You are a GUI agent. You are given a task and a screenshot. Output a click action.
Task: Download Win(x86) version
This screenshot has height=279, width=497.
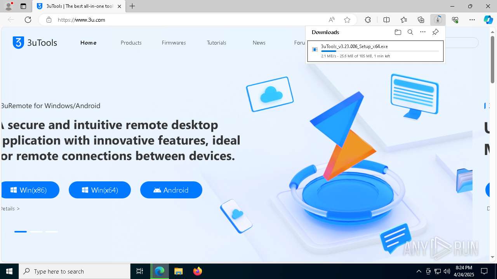pos(30,190)
